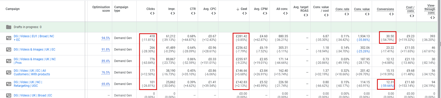The width and height of the screenshot is (441, 98).
Task: Open the 94.5% optimisation score link
Action: coord(106,38)
